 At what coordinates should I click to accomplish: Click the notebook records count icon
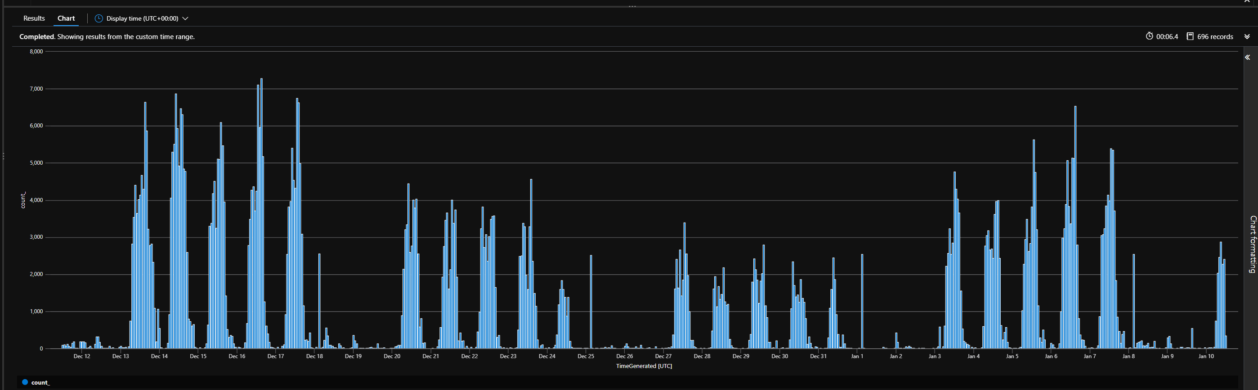[1190, 36]
